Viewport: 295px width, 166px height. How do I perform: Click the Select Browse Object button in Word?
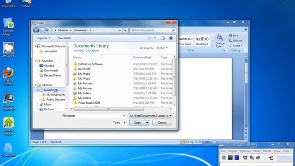click(246, 133)
